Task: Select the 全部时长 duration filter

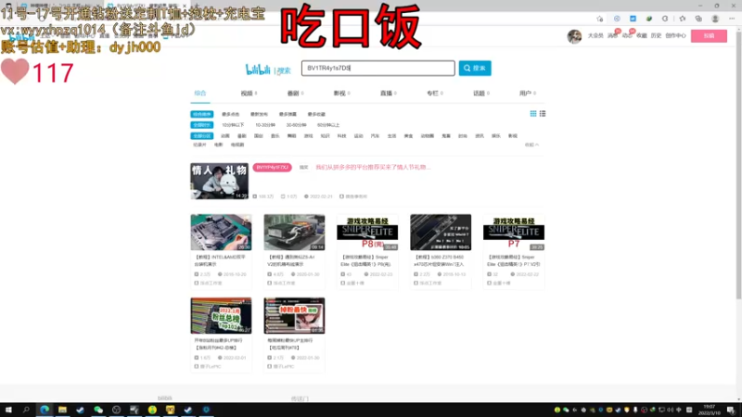Action: (201, 125)
